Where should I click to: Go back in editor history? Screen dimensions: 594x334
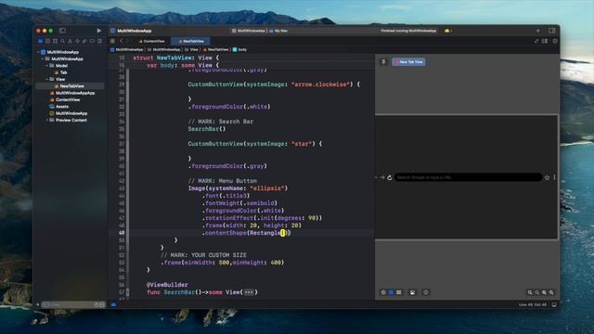122,41
